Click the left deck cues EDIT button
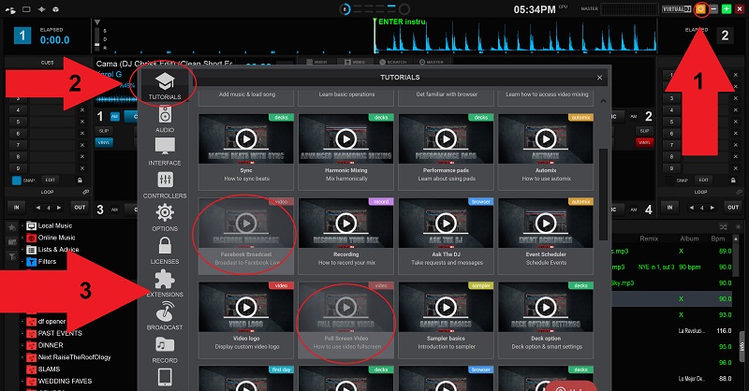 (51, 180)
